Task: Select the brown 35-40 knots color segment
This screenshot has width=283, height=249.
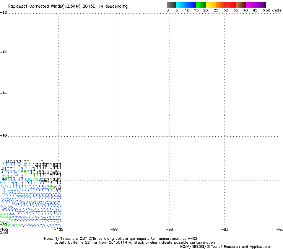Action: (241, 5)
